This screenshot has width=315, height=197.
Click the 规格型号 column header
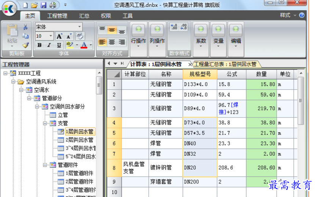[x=200, y=74]
